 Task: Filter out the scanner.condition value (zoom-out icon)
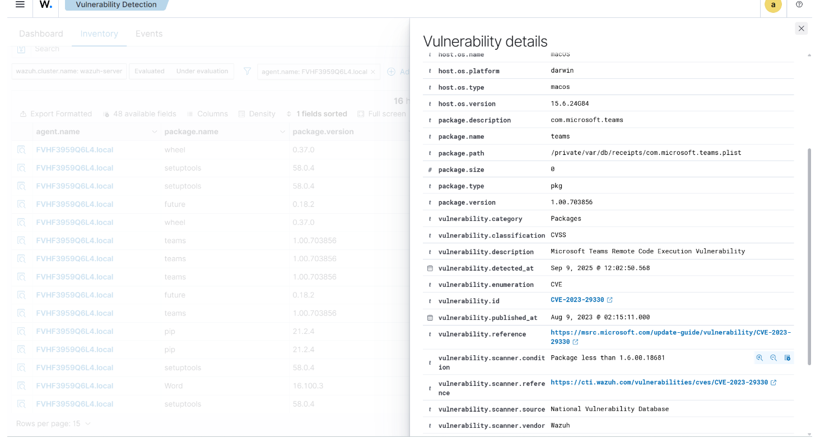coord(774,358)
